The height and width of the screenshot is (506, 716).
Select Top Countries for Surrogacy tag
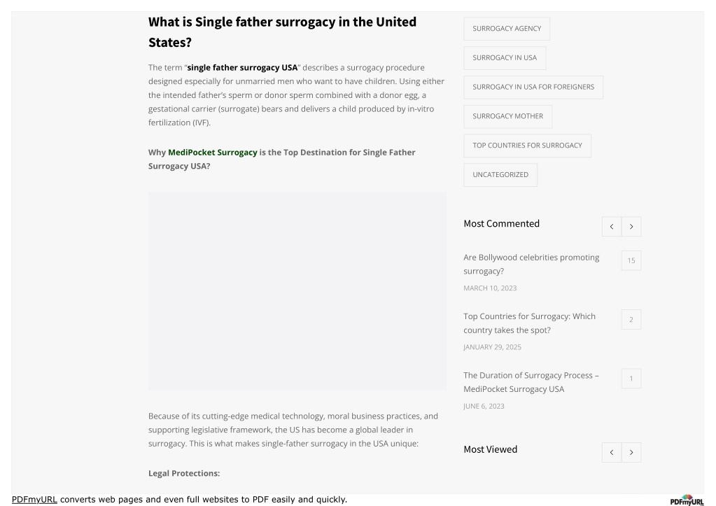coord(528,146)
